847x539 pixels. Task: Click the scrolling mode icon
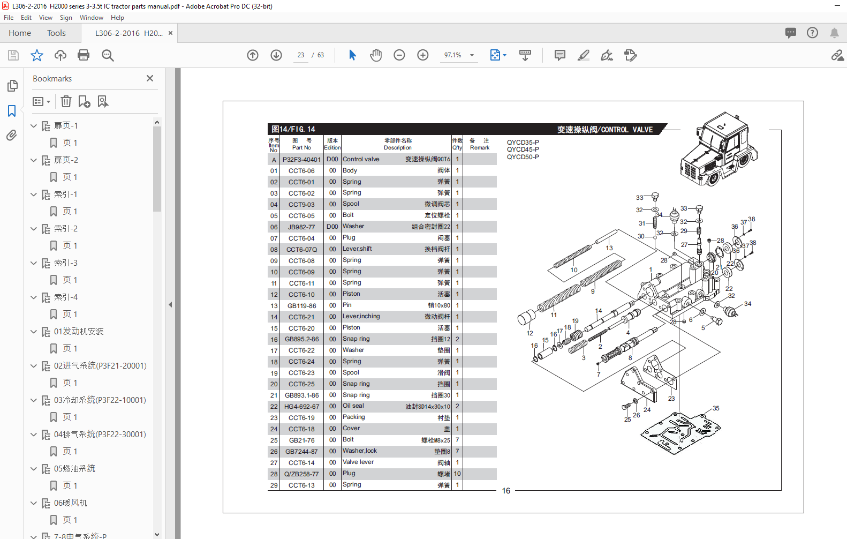(525, 55)
